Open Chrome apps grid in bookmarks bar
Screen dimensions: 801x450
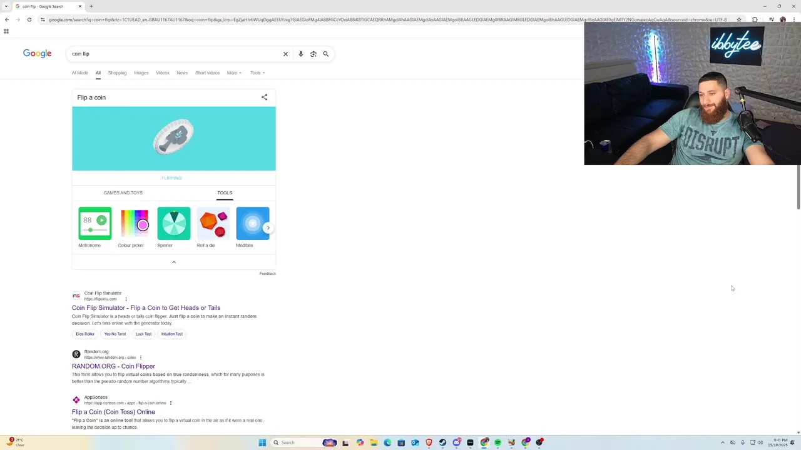[x=6, y=31]
